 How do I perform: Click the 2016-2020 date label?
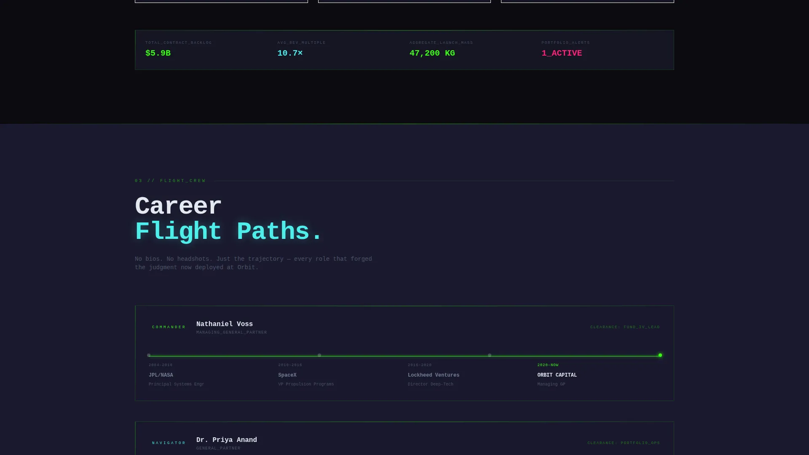tap(420, 365)
